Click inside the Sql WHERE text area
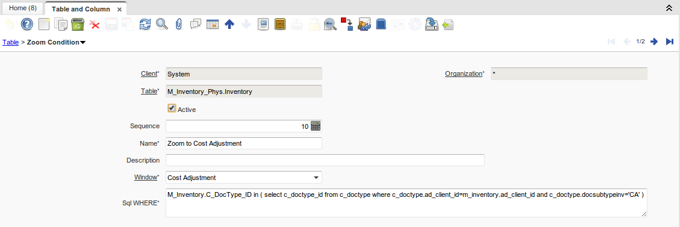This screenshot has height=227, width=680. pyautogui.click(x=407, y=203)
